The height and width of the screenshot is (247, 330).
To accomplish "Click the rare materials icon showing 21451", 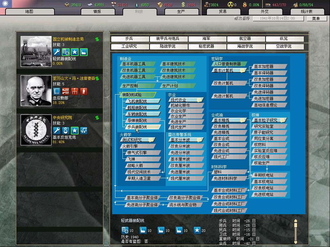I will pyautogui.click(x=113, y=5).
